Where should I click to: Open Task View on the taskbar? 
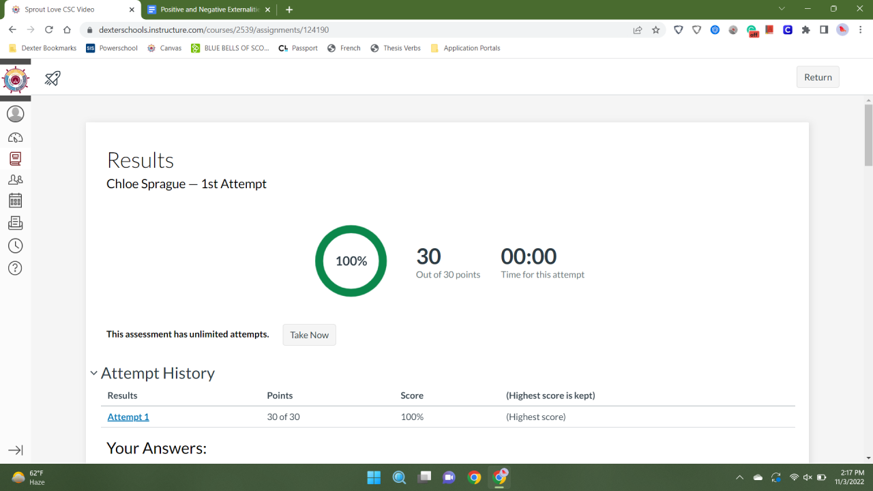pyautogui.click(x=424, y=477)
